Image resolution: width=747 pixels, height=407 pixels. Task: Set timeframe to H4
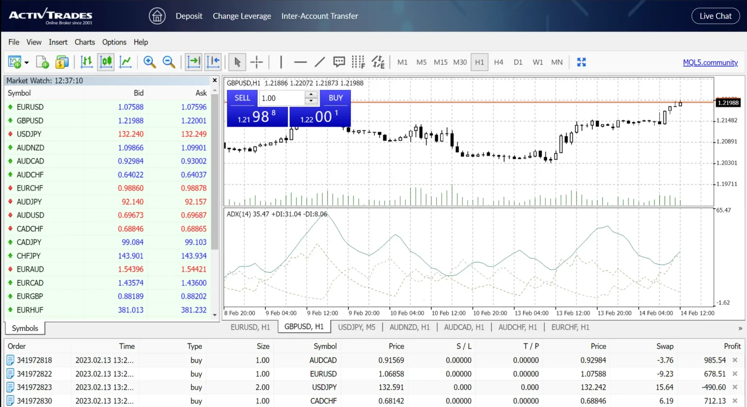tap(498, 62)
